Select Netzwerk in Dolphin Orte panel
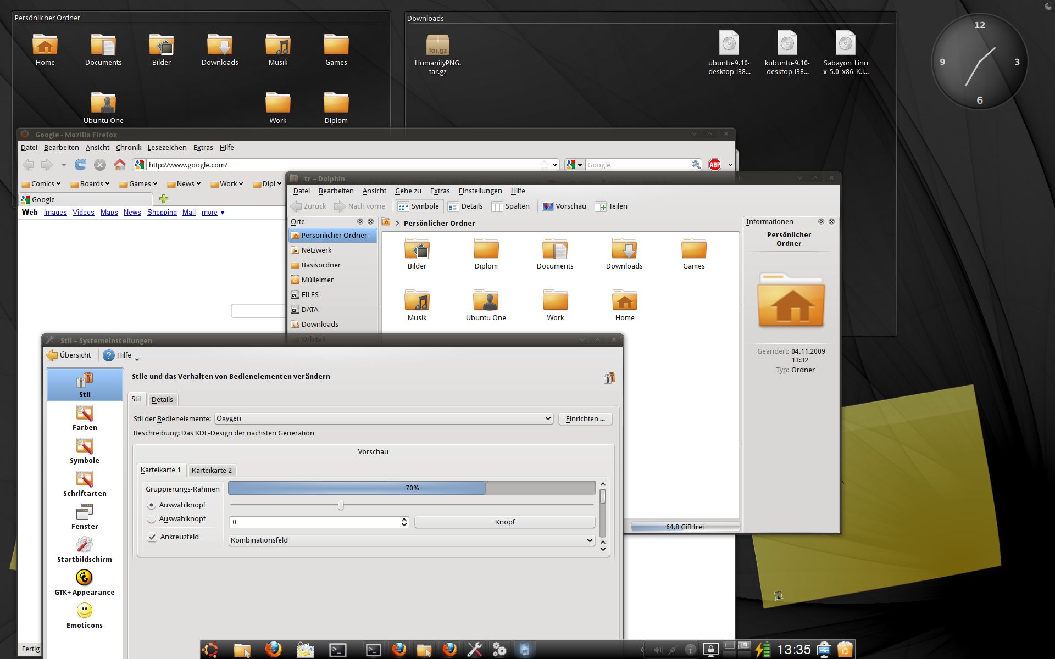Screen dimensions: 1055x659 point(333,250)
